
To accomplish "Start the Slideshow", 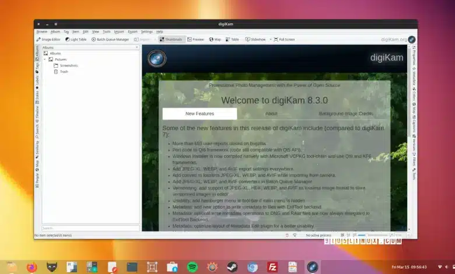I will 256,40.
